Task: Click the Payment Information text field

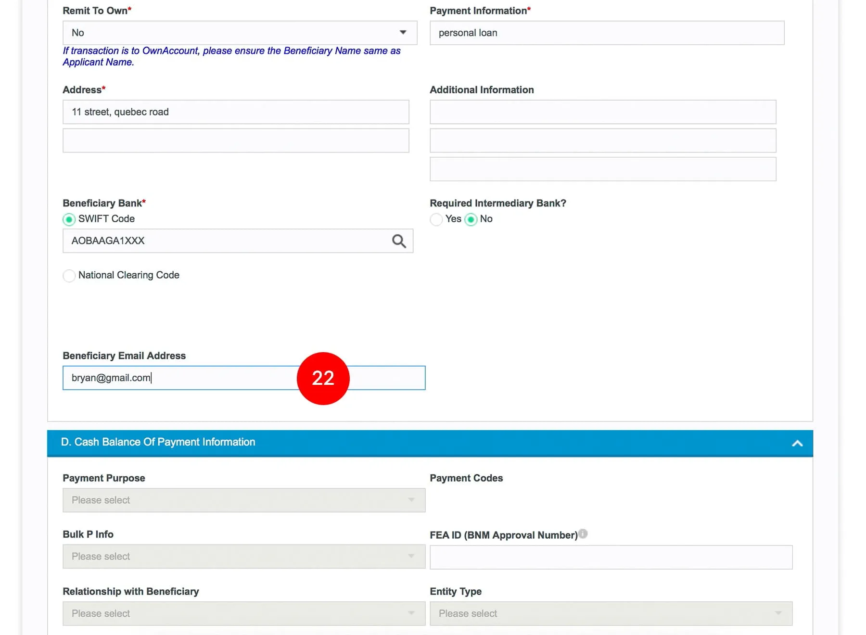Action: 607,33
